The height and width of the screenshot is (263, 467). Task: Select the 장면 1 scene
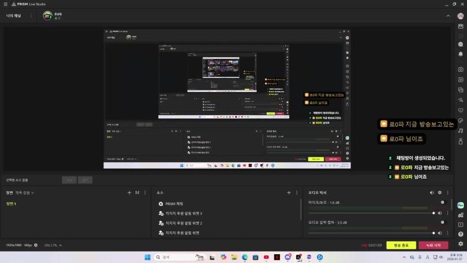point(11,204)
